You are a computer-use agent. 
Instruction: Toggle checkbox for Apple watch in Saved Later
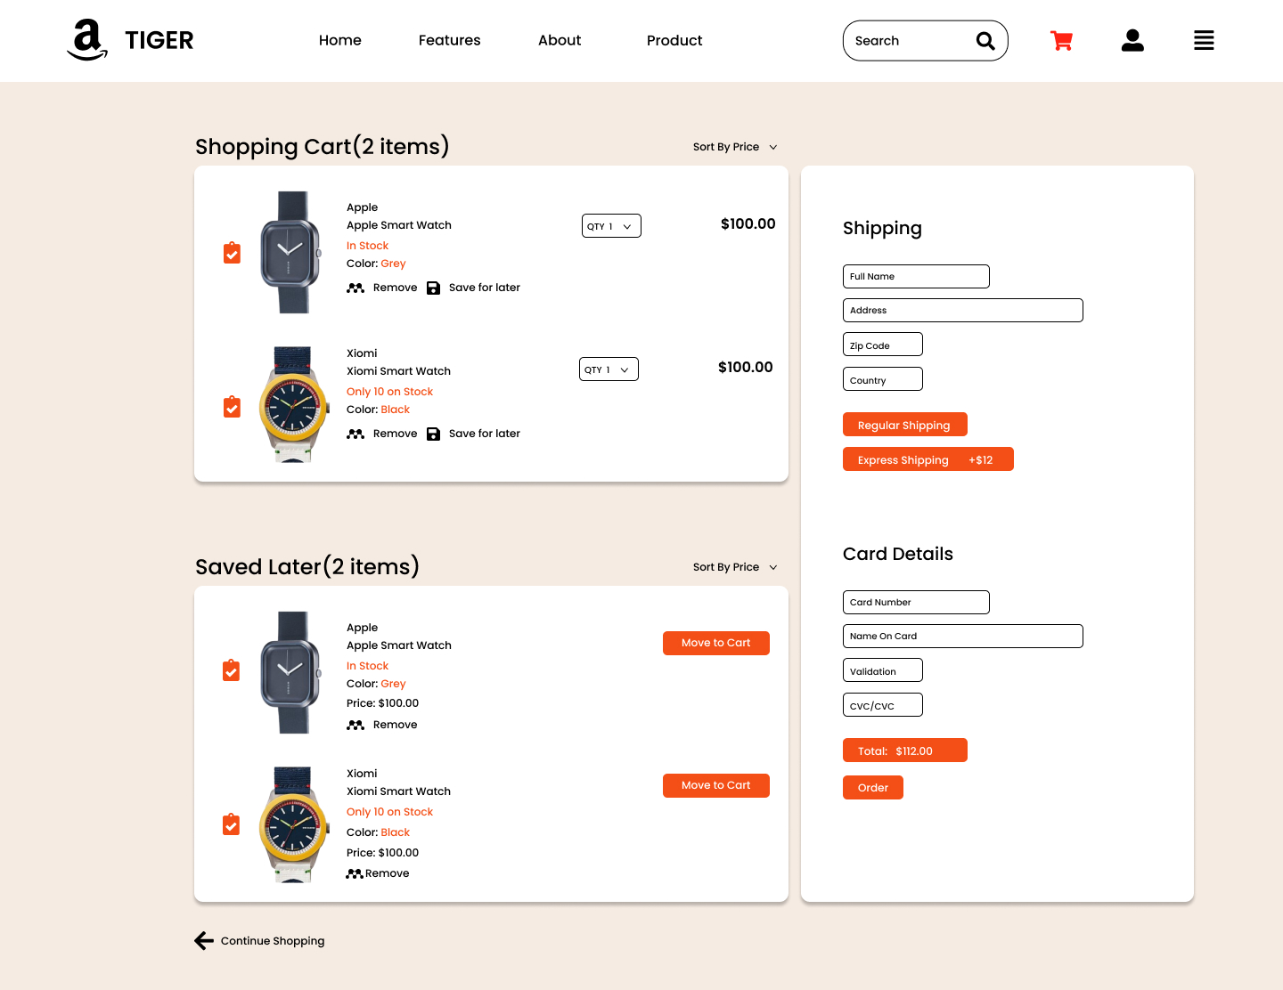231,670
